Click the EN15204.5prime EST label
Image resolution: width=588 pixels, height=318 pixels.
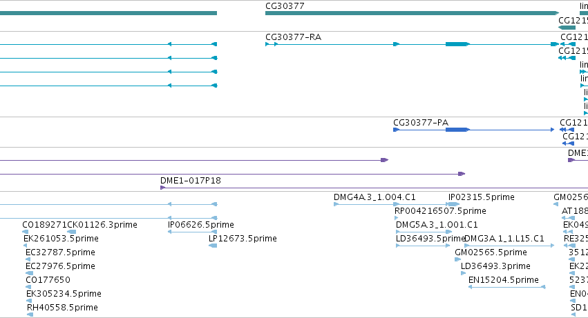coord(504,280)
